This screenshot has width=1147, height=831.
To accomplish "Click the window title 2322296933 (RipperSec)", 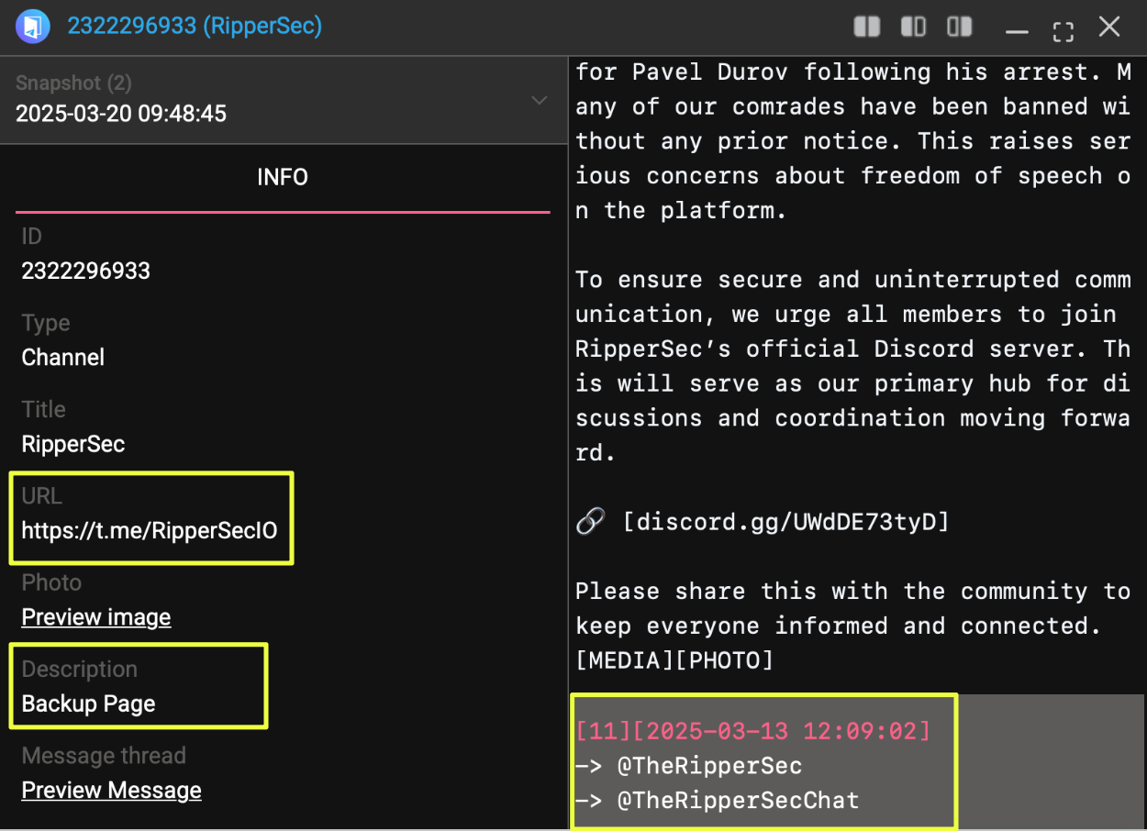I will [195, 26].
